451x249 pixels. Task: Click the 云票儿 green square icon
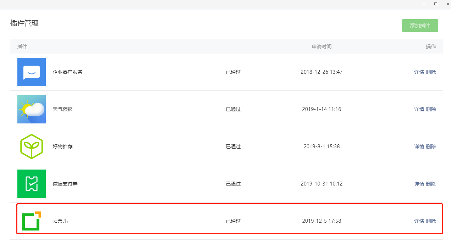(32, 221)
